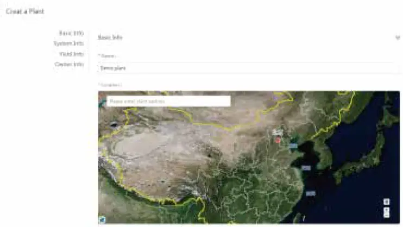Click the plant address search box
403x227 pixels.
pyautogui.click(x=168, y=101)
